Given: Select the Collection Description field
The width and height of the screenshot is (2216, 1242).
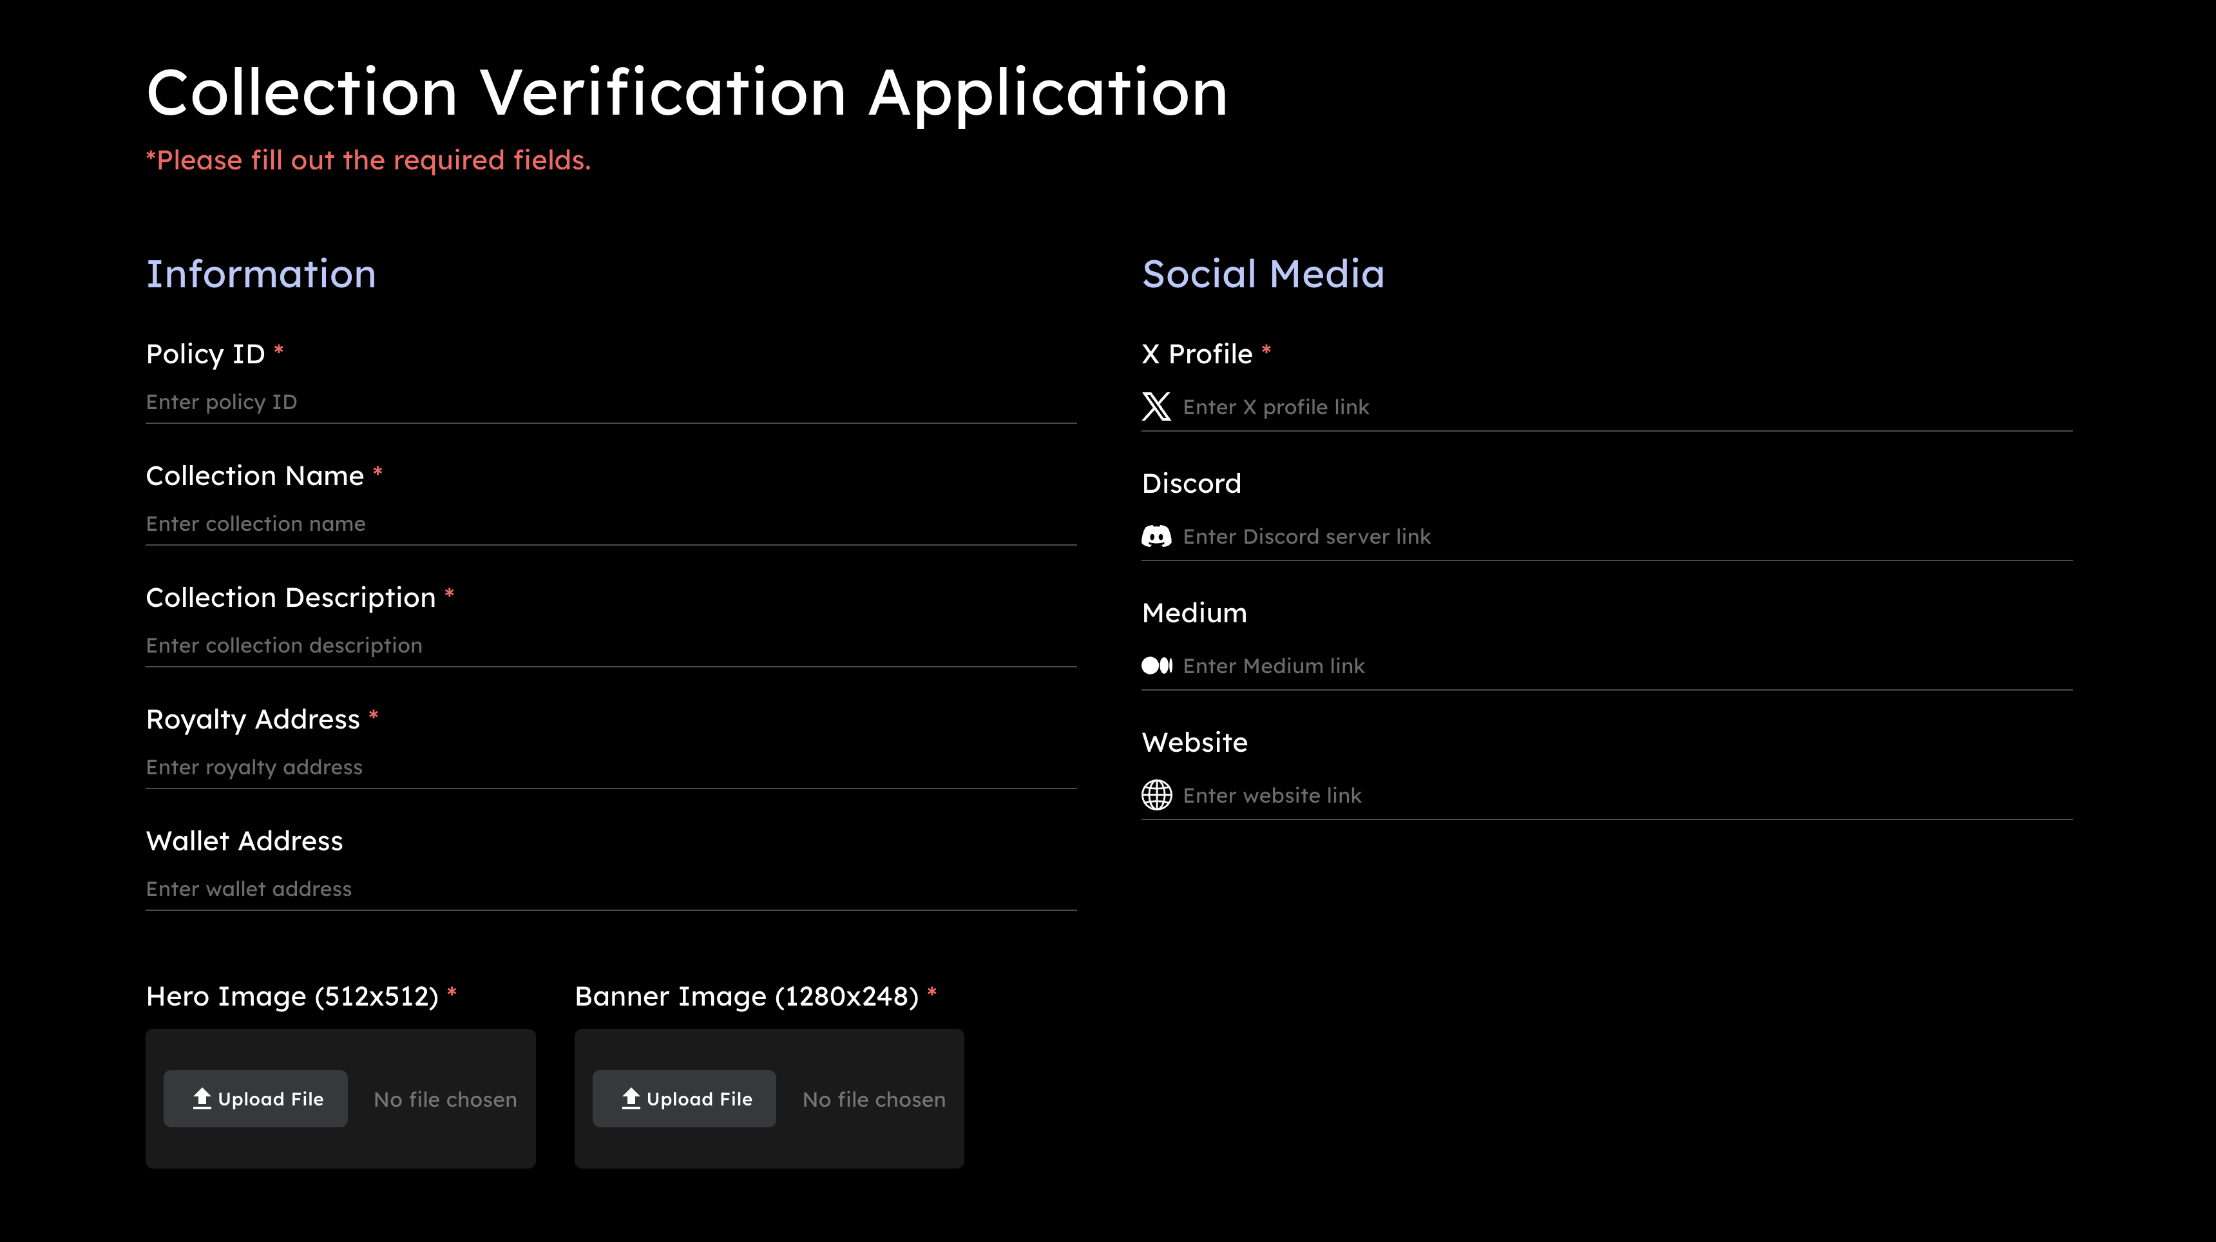Looking at the screenshot, I should (x=611, y=646).
